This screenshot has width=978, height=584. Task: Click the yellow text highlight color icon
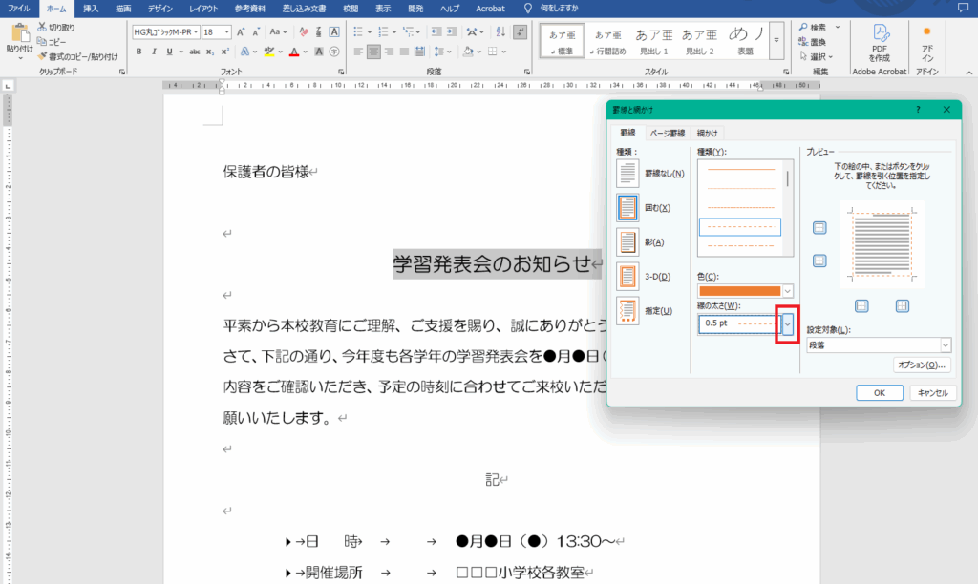[269, 52]
